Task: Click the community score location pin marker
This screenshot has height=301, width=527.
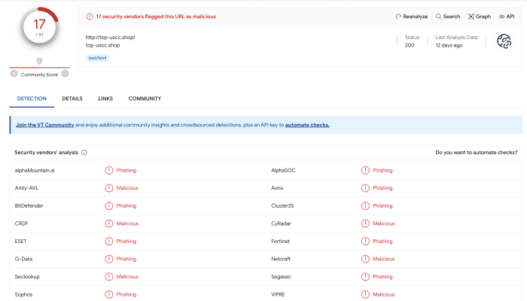Action: pos(39,61)
